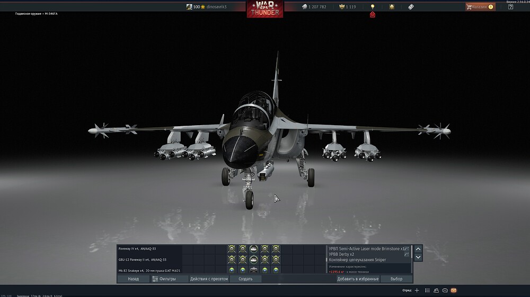Viewport: 530px width, 297px height.
Task: Click the Назад button
Action: (x=133, y=279)
